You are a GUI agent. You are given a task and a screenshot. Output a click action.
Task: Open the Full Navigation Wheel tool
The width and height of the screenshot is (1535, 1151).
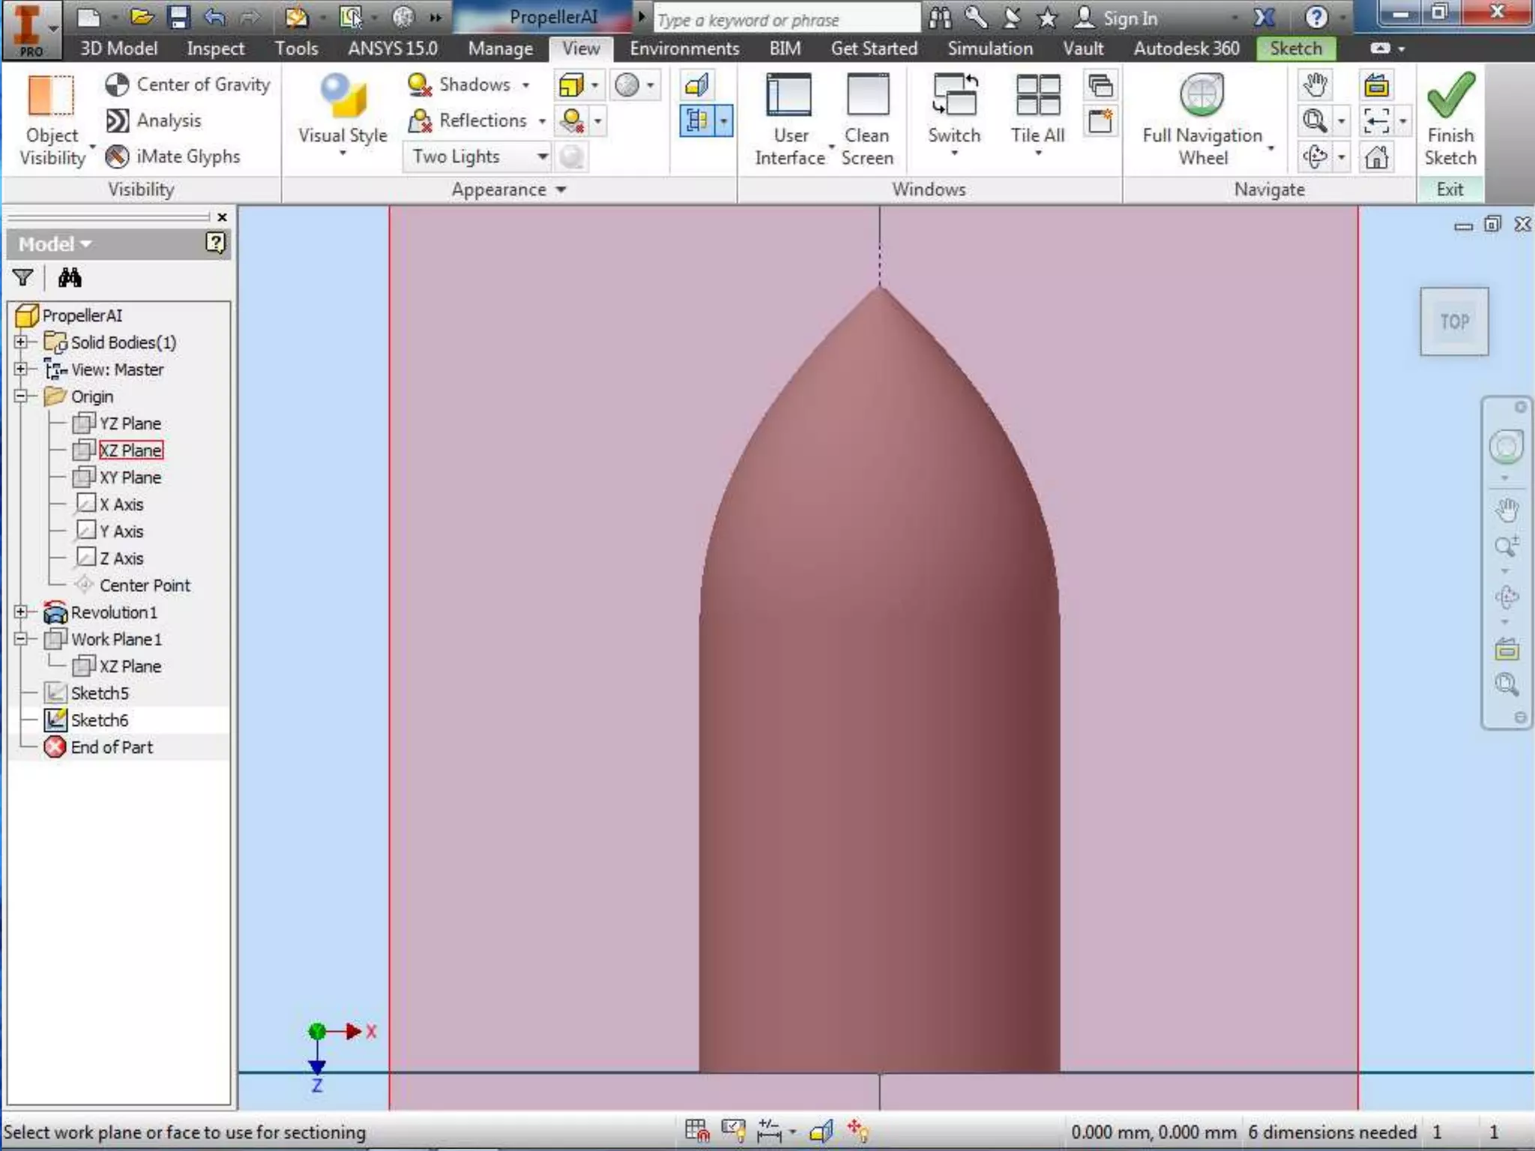tap(1201, 96)
